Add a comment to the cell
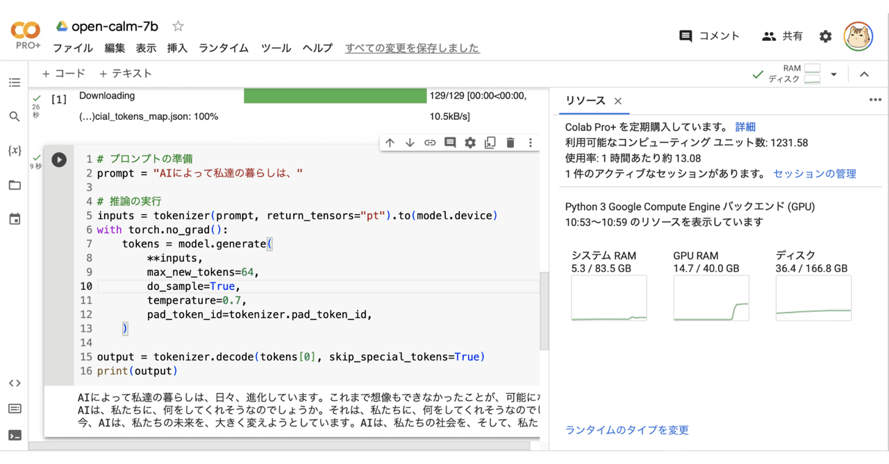The height and width of the screenshot is (464, 889). tap(450, 142)
